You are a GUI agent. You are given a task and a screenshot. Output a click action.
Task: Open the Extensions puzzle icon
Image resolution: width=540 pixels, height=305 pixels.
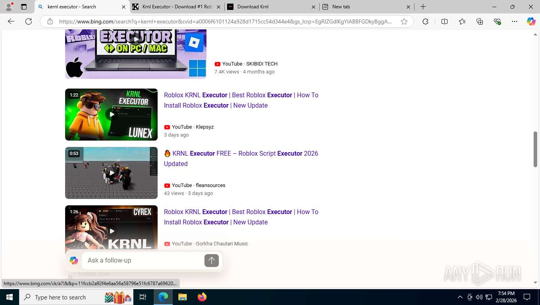click(x=425, y=21)
